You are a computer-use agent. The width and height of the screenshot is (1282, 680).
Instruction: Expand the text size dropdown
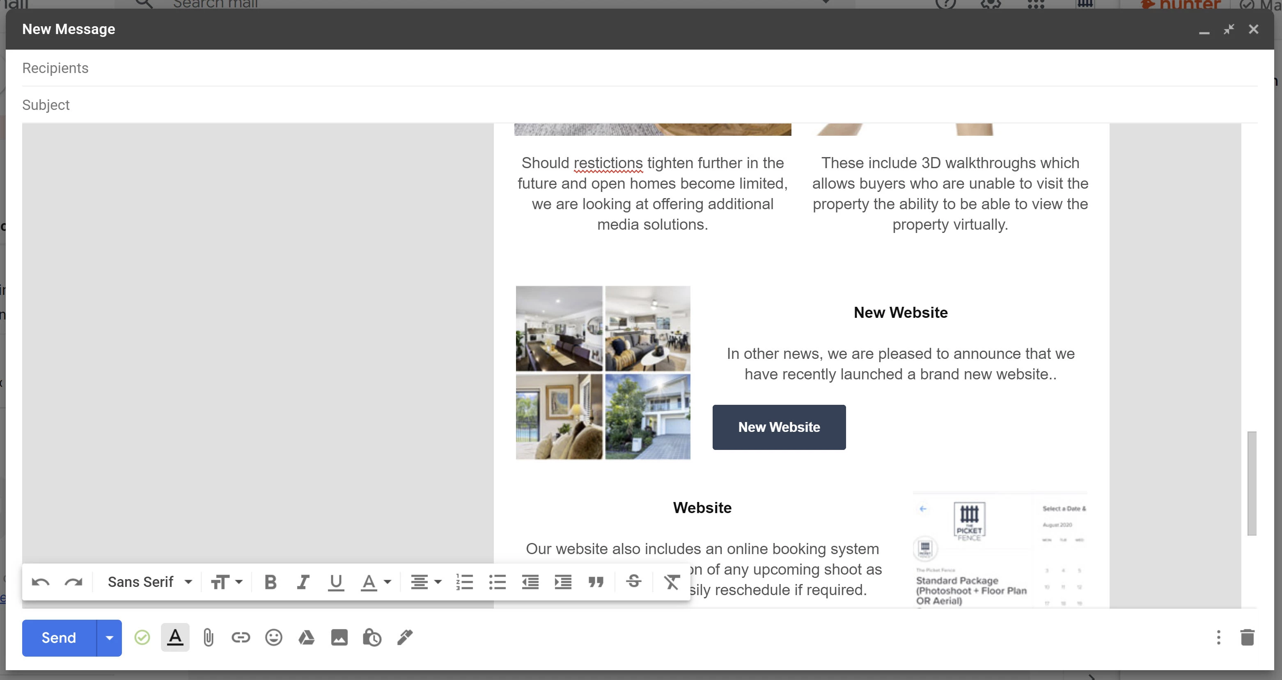[x=227, y=582]
